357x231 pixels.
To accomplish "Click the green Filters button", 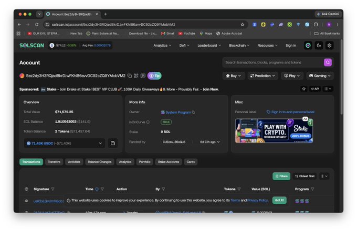I will pos(281,176).
